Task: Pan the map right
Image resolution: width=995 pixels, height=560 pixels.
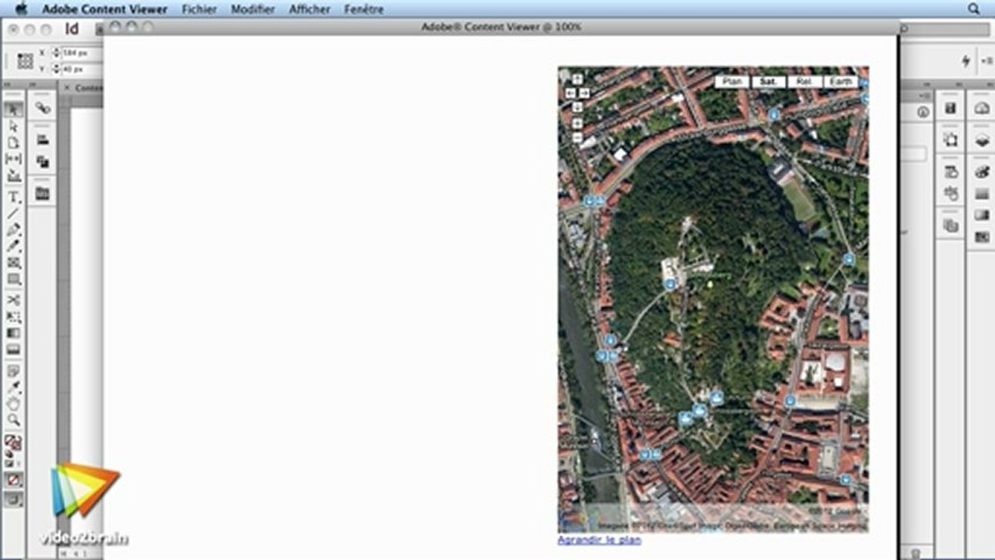Action: coord(585,93)
